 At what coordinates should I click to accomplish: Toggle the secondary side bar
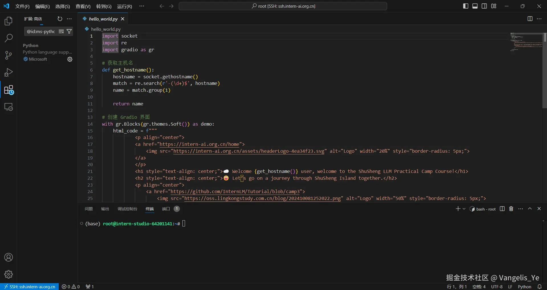point(484,6)
